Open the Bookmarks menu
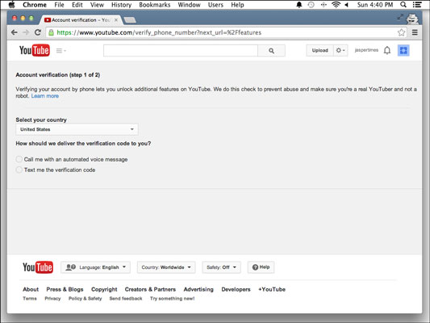The width and height of the screenshot is (430, 323). [x=155, y=5]
